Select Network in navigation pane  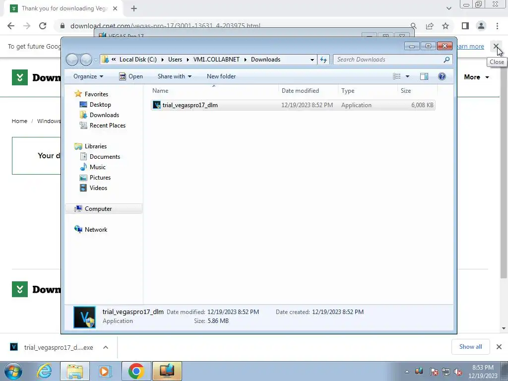click(x=96, y=230)
